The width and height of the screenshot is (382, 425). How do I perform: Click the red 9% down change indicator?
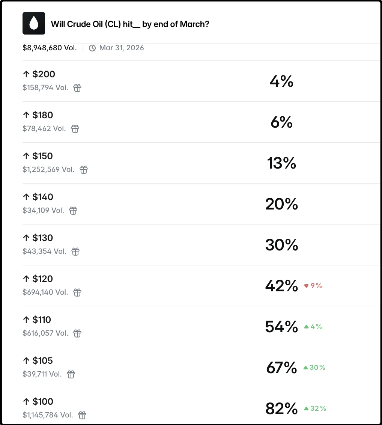tap(313, 286)
